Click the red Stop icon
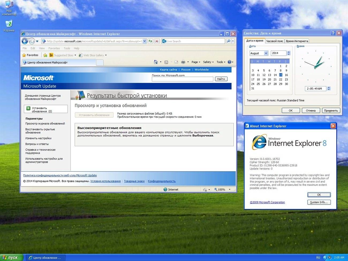The width and height of the screenshot is (348, 261). (157, 41)
